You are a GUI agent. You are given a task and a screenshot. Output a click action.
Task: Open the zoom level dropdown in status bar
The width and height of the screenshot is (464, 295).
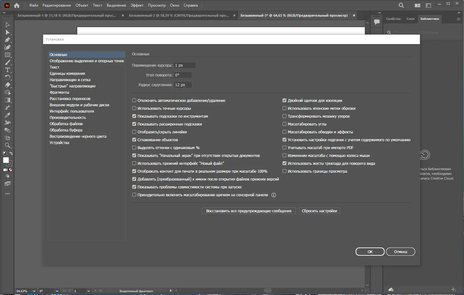(x=34, y=291)
